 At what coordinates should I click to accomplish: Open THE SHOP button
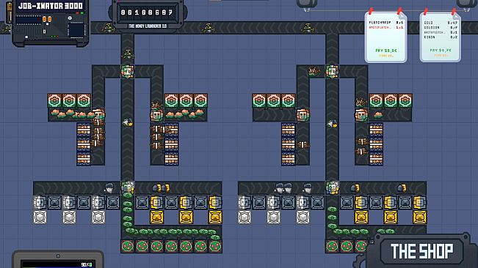[x=422, y=251]
